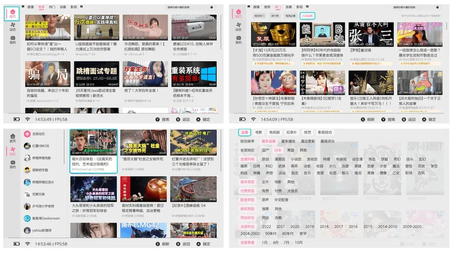Click the vertical scrollbar of the 热门 video grid
Viewport: 454px width, 253px height.
(x=447, y=26)
